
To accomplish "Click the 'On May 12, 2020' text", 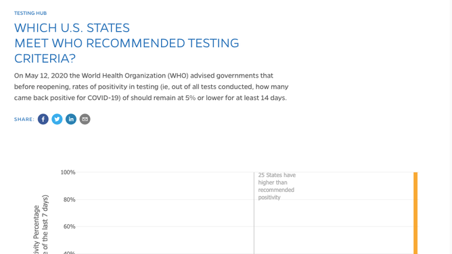I will click(41, 76).
